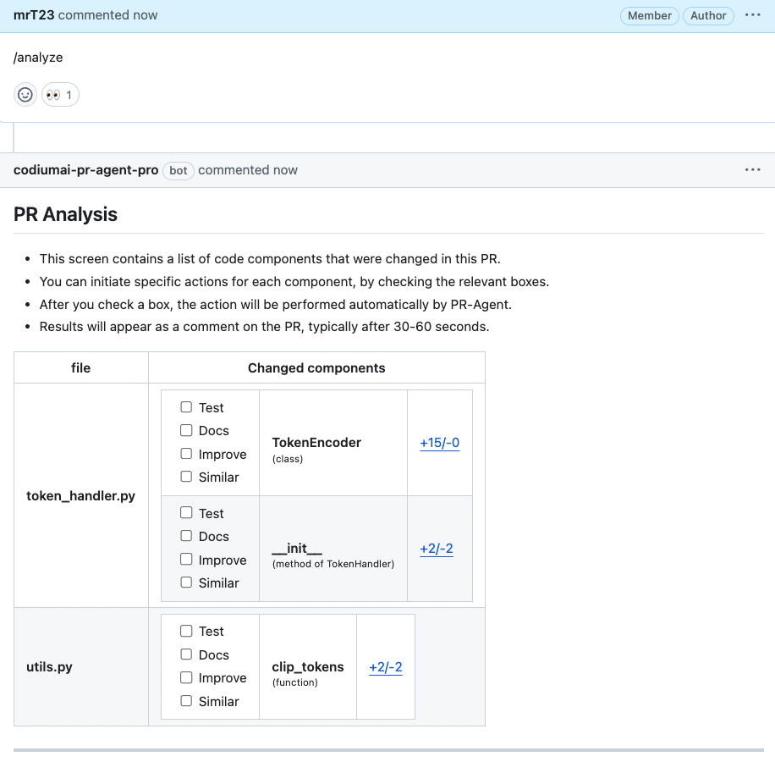Tick Improve for clip_tokens function
Screen dimensions: 775x762
[186, 677]
